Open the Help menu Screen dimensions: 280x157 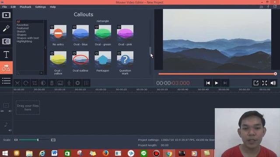(x=52, y=7)
